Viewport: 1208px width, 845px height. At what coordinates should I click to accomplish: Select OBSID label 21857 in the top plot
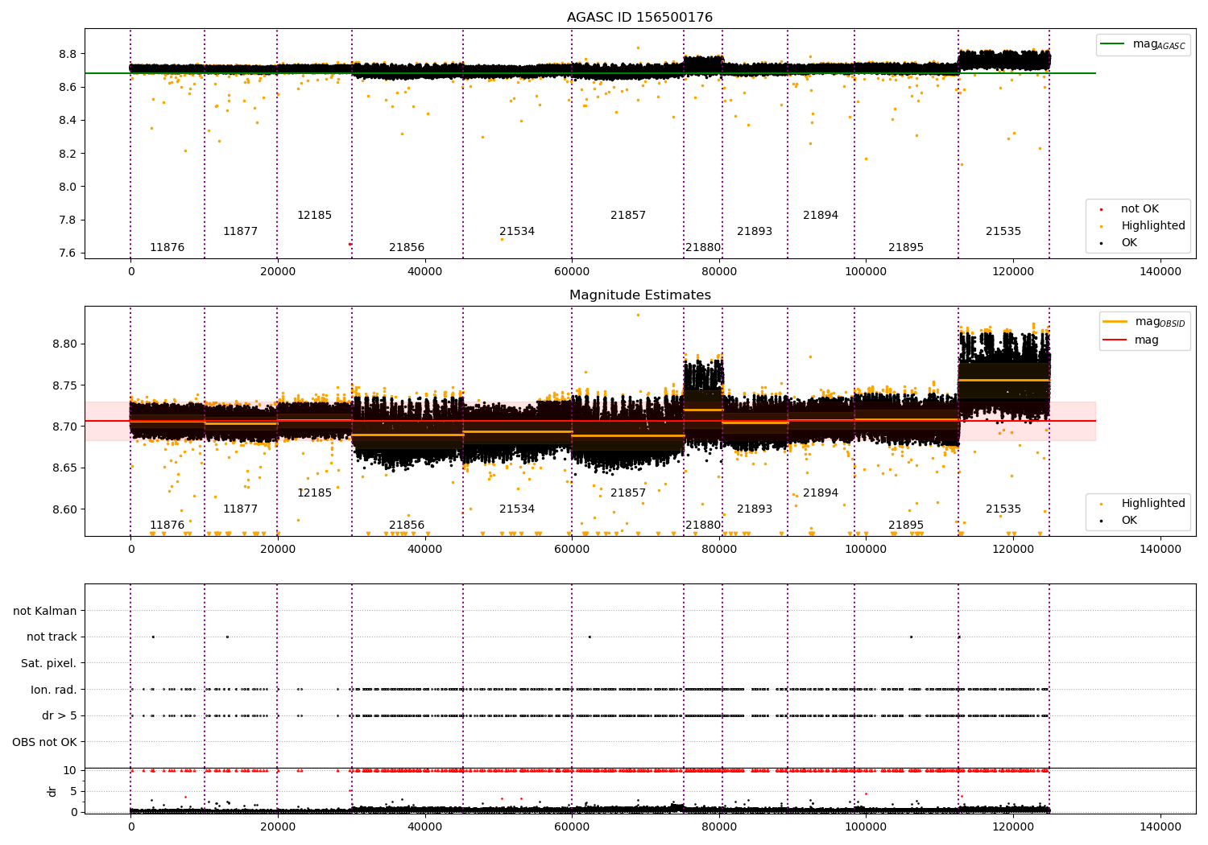[628, 216]
